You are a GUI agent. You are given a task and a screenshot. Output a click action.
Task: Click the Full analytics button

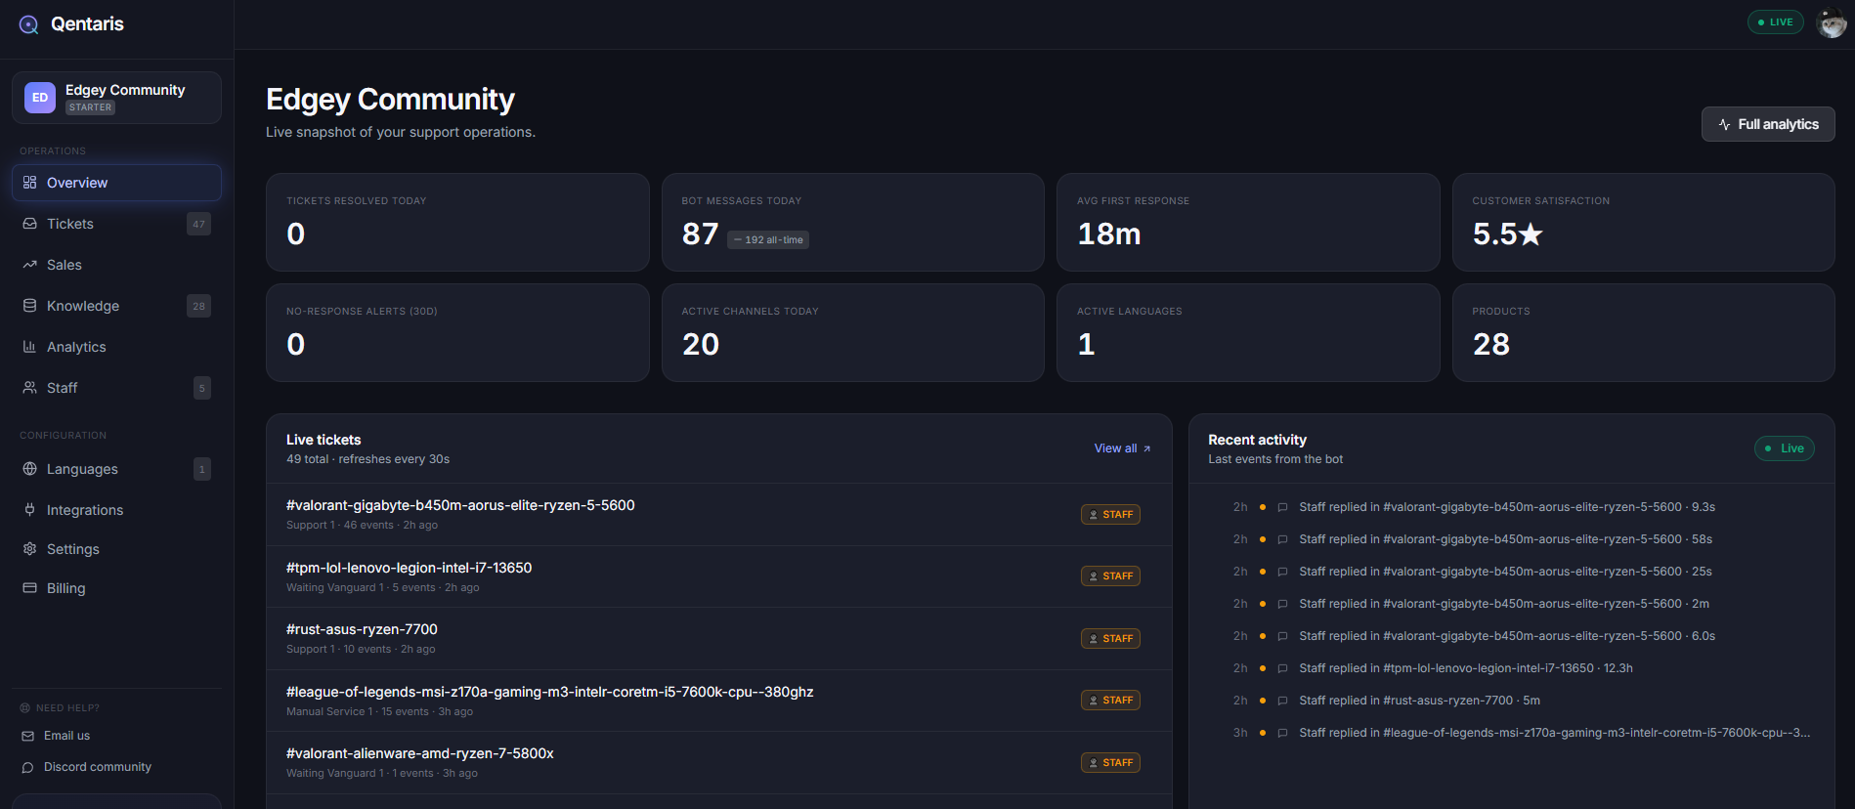(x=1768, y=124)
